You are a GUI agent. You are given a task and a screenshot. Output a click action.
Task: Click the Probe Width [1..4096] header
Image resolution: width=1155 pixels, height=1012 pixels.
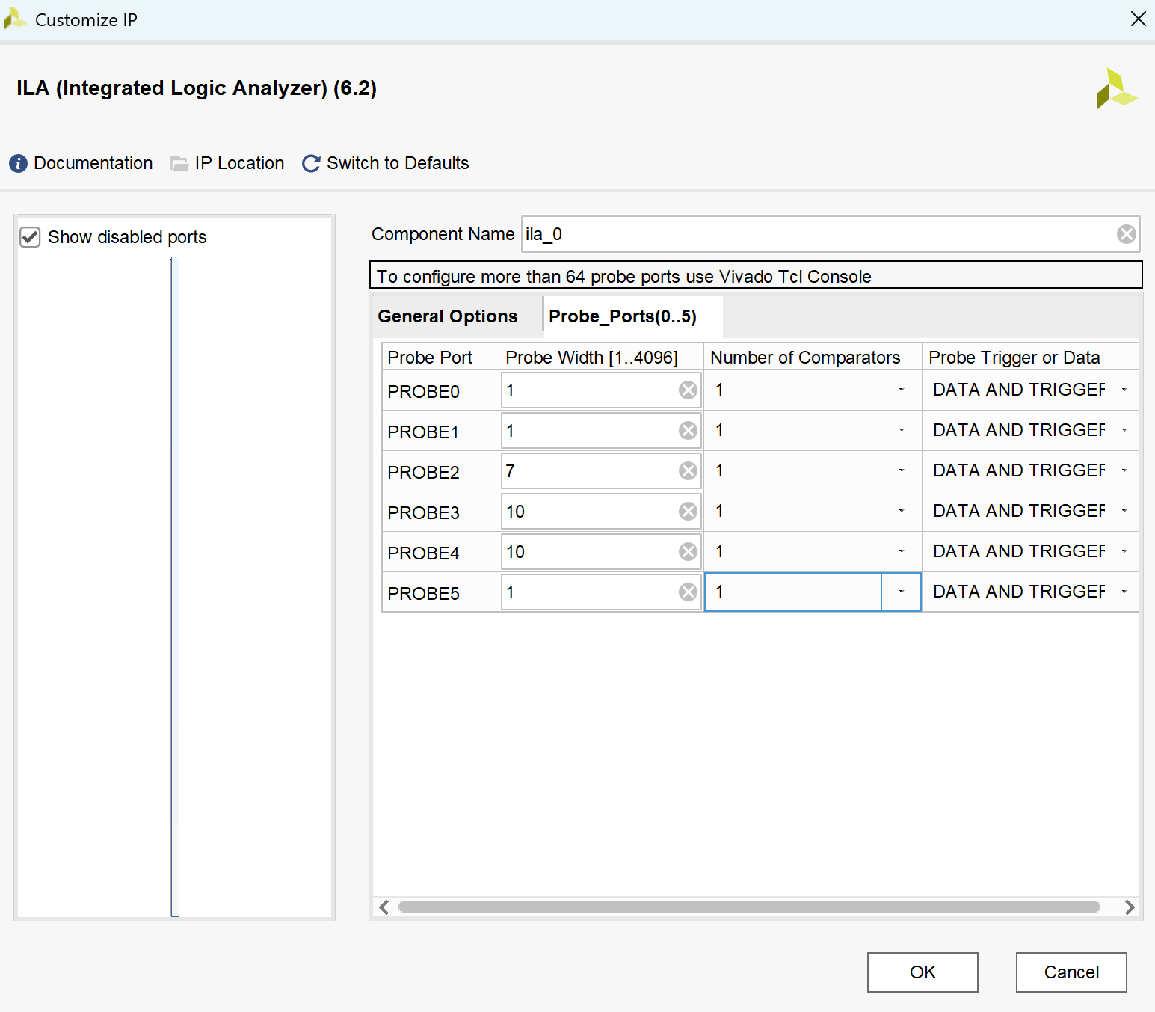601,357
